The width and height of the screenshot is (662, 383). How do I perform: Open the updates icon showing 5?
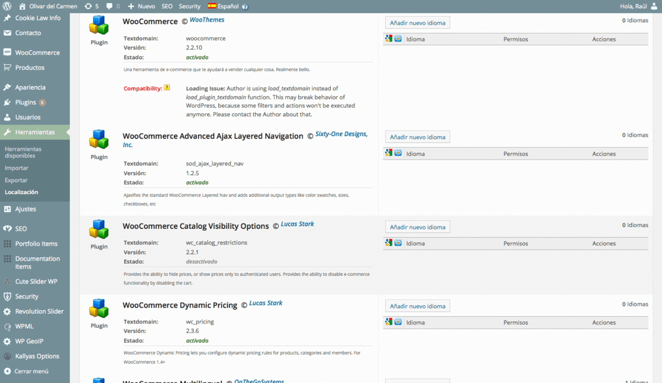(x=88, y=7)
